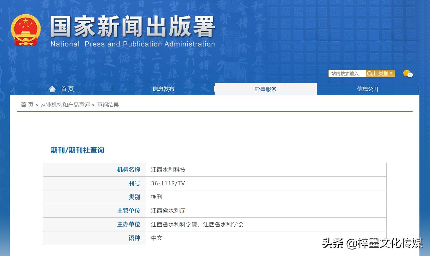Image resolution: width=430 pixels, height=256 pixels.
Task: Type in the 站内搜索输入 search field
Action: (x=347, y=73)
